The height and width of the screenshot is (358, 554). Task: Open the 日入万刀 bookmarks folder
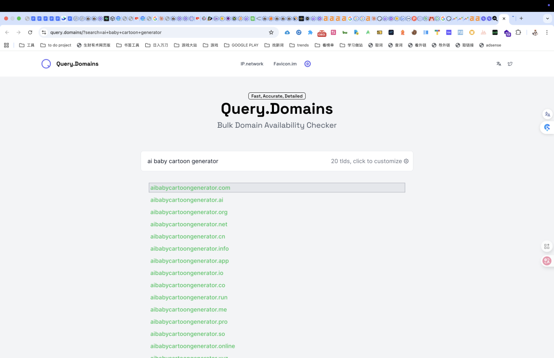(x=156, y=45)
